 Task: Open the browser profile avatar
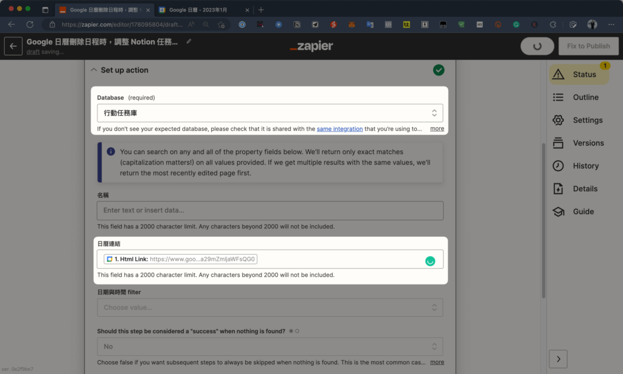point(592,24)
